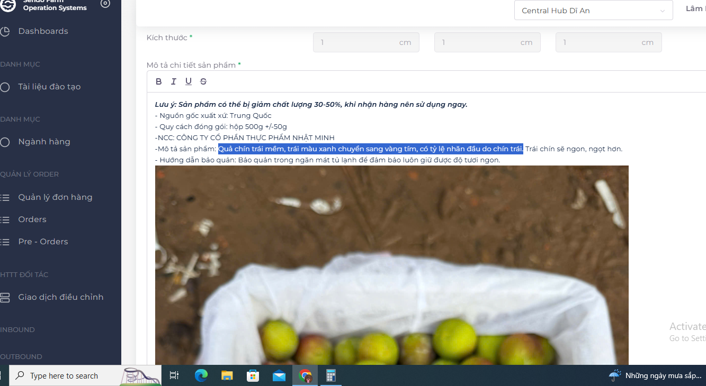Click the list icon beside Quản lý đơn hàng
This screenshot has width=706, height=386.
pos(5,198)
